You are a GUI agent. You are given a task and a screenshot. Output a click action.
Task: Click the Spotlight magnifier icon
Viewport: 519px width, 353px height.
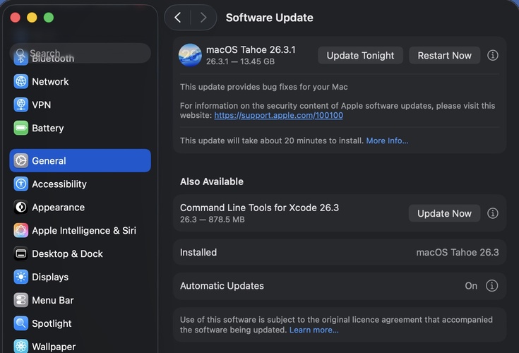(x=21, y=323)
